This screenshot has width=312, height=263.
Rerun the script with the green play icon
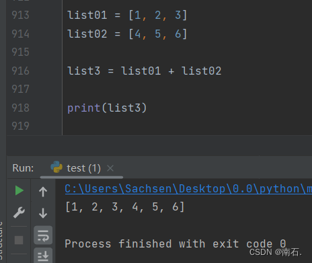pos(19,190)
